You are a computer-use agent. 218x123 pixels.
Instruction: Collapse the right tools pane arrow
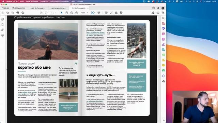(x=160, y=69)
